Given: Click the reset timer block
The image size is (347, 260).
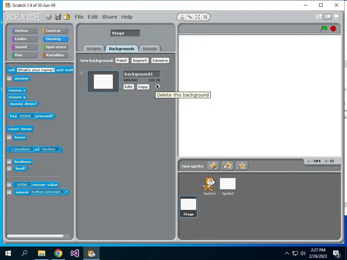Looking at the screenshot, I should (x=20, y=129).
